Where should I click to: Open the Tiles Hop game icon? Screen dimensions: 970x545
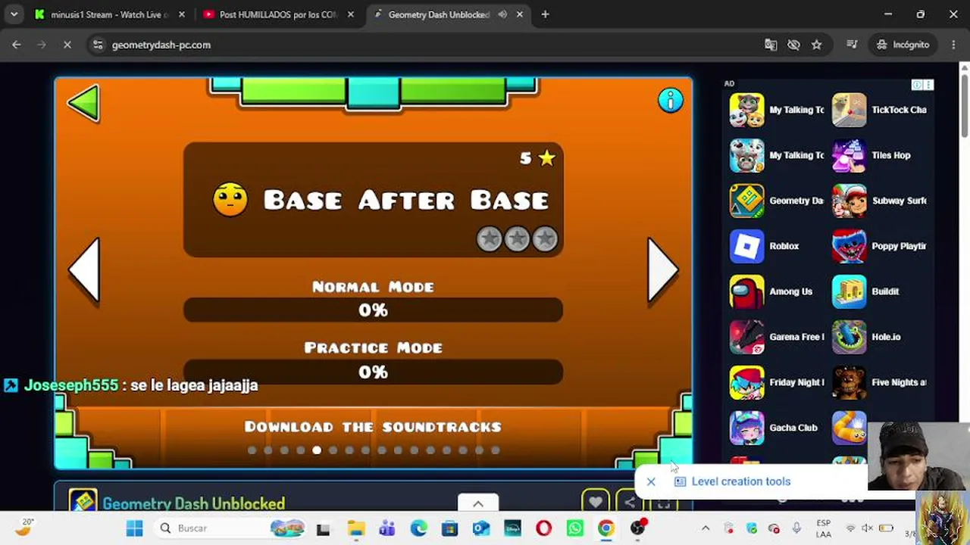(849, 155)
